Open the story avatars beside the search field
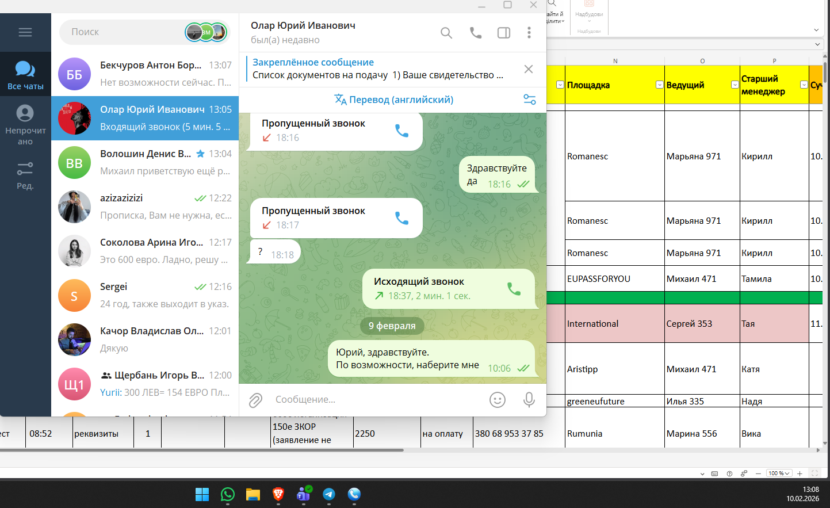830x508 pixels. pos(206,32)
